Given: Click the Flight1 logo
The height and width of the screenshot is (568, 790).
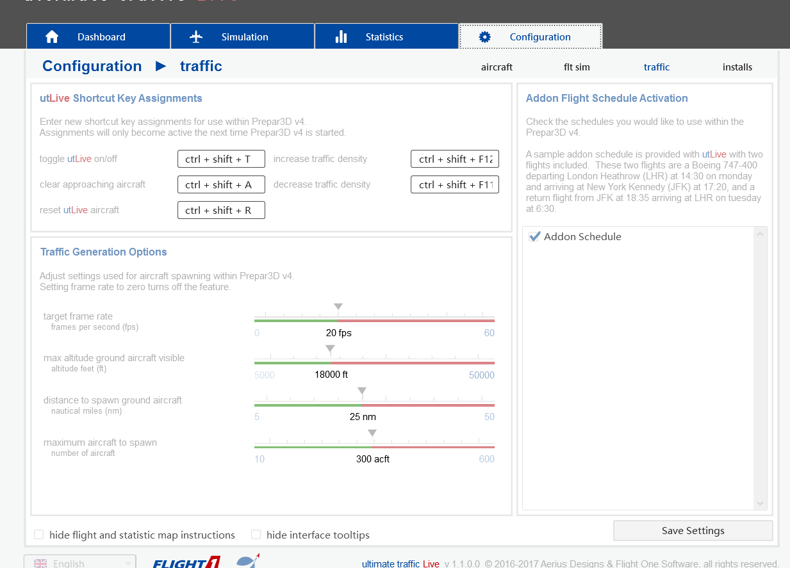Looking at the screenshot, I should pyautogui.click(x=186, y=563).
